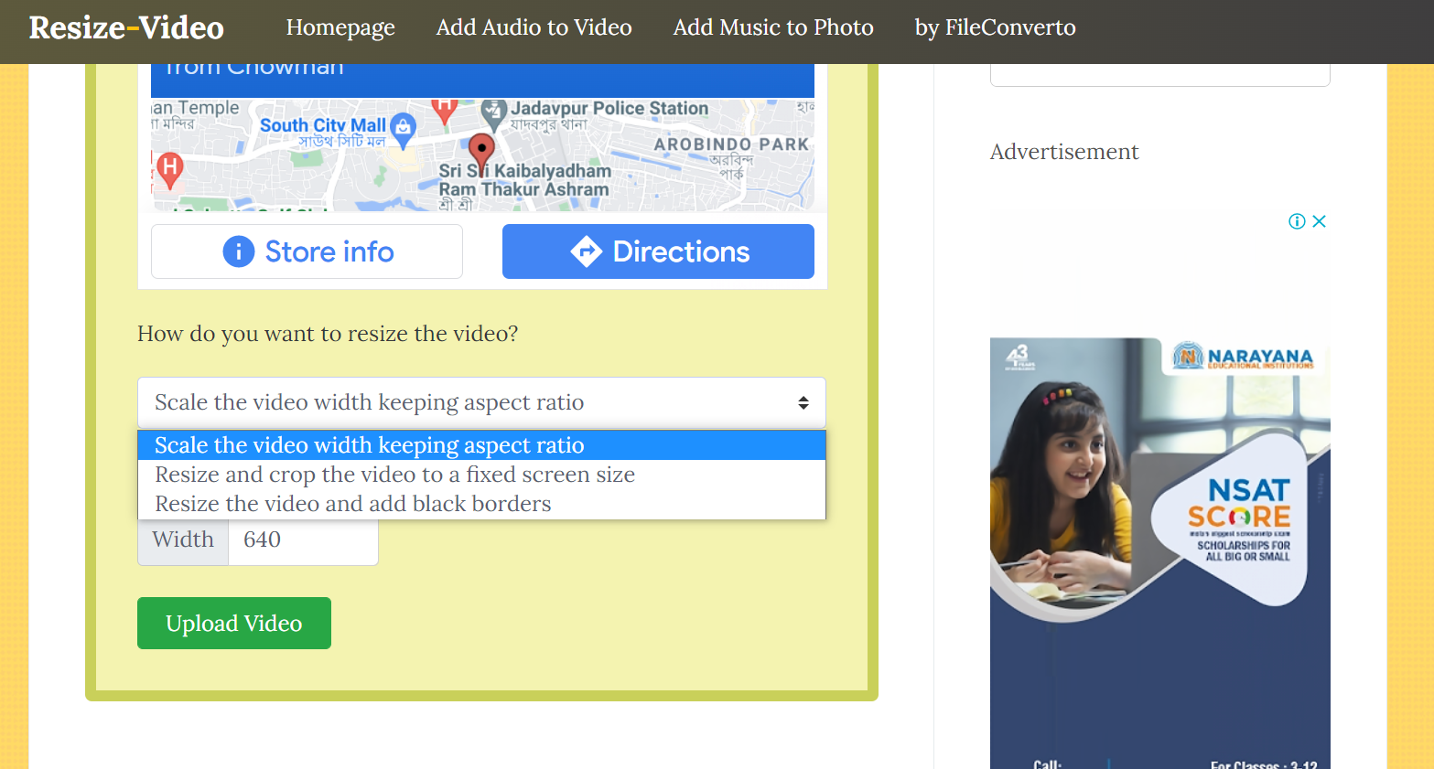1434x769 pixels.
Task: Open the resize method dropdown
Action: pyautogui.click(x=481, y=402)
